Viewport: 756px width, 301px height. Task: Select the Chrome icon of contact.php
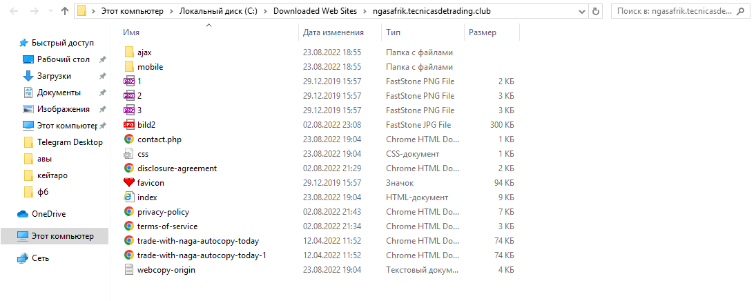click(x=128, y=139)
